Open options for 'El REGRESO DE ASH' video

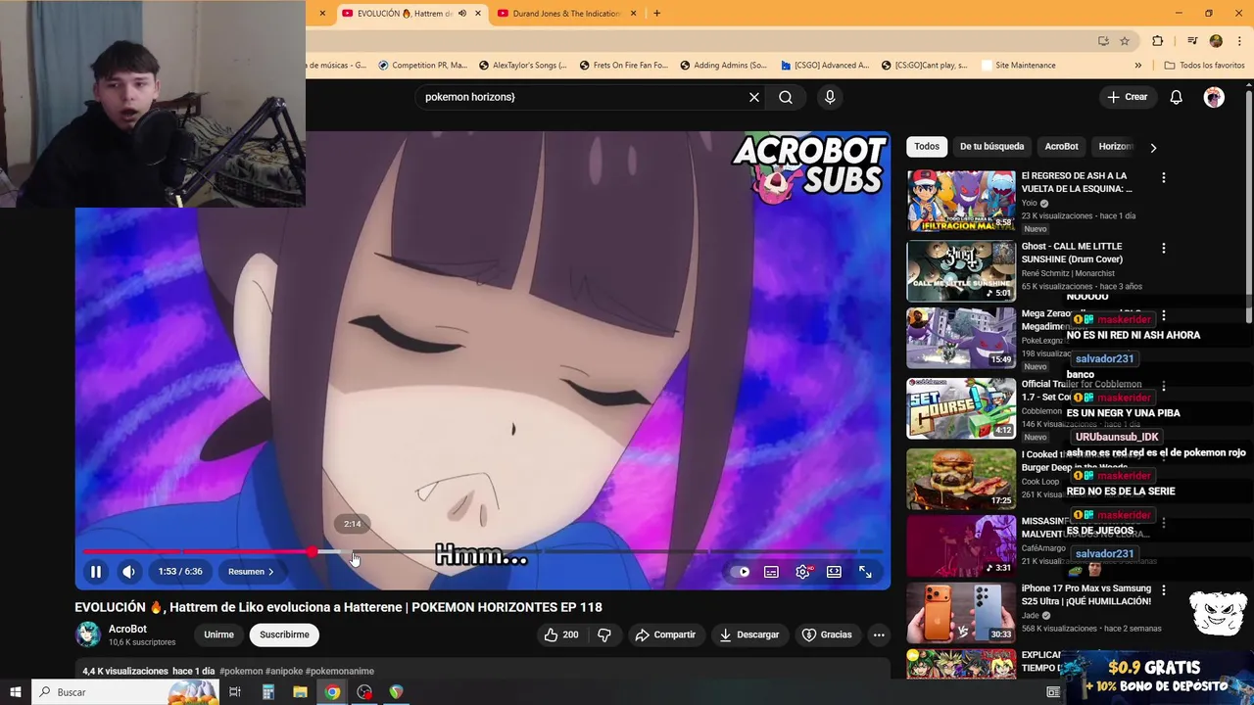pyautogui.click(x=1163, y=178)
